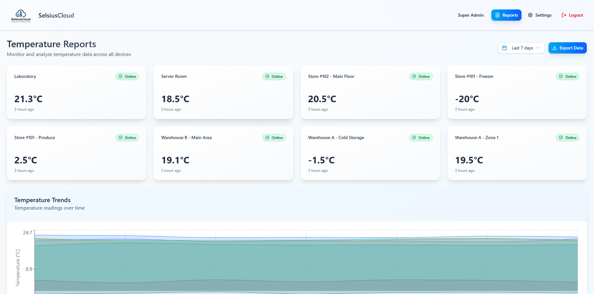Click the check icon in Laboratory Online badge
Image resolution: width=594 pixels, height=294 pixels.
click(x=121, y=76)
